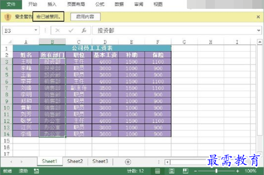Click the 计数: 12 status bar entry

[136, 171]
